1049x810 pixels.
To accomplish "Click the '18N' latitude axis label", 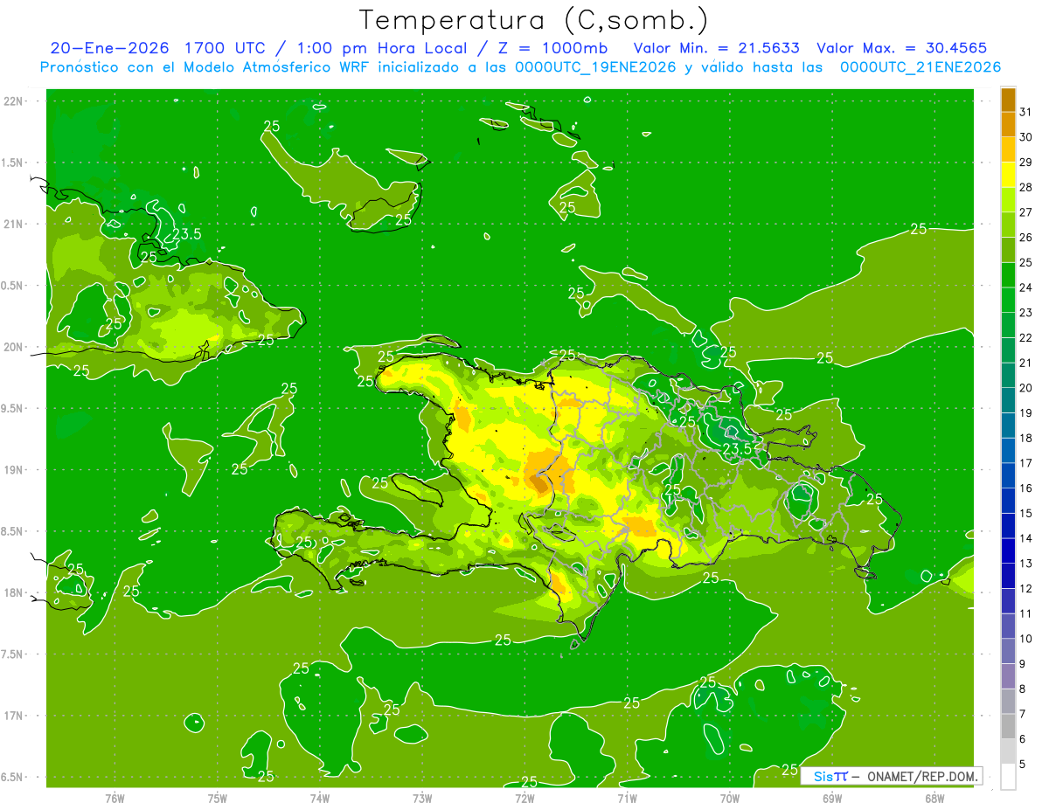I will point(14,593).
